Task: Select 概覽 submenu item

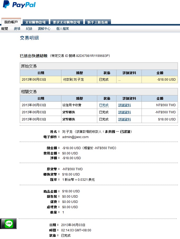Action: [4, 29]
